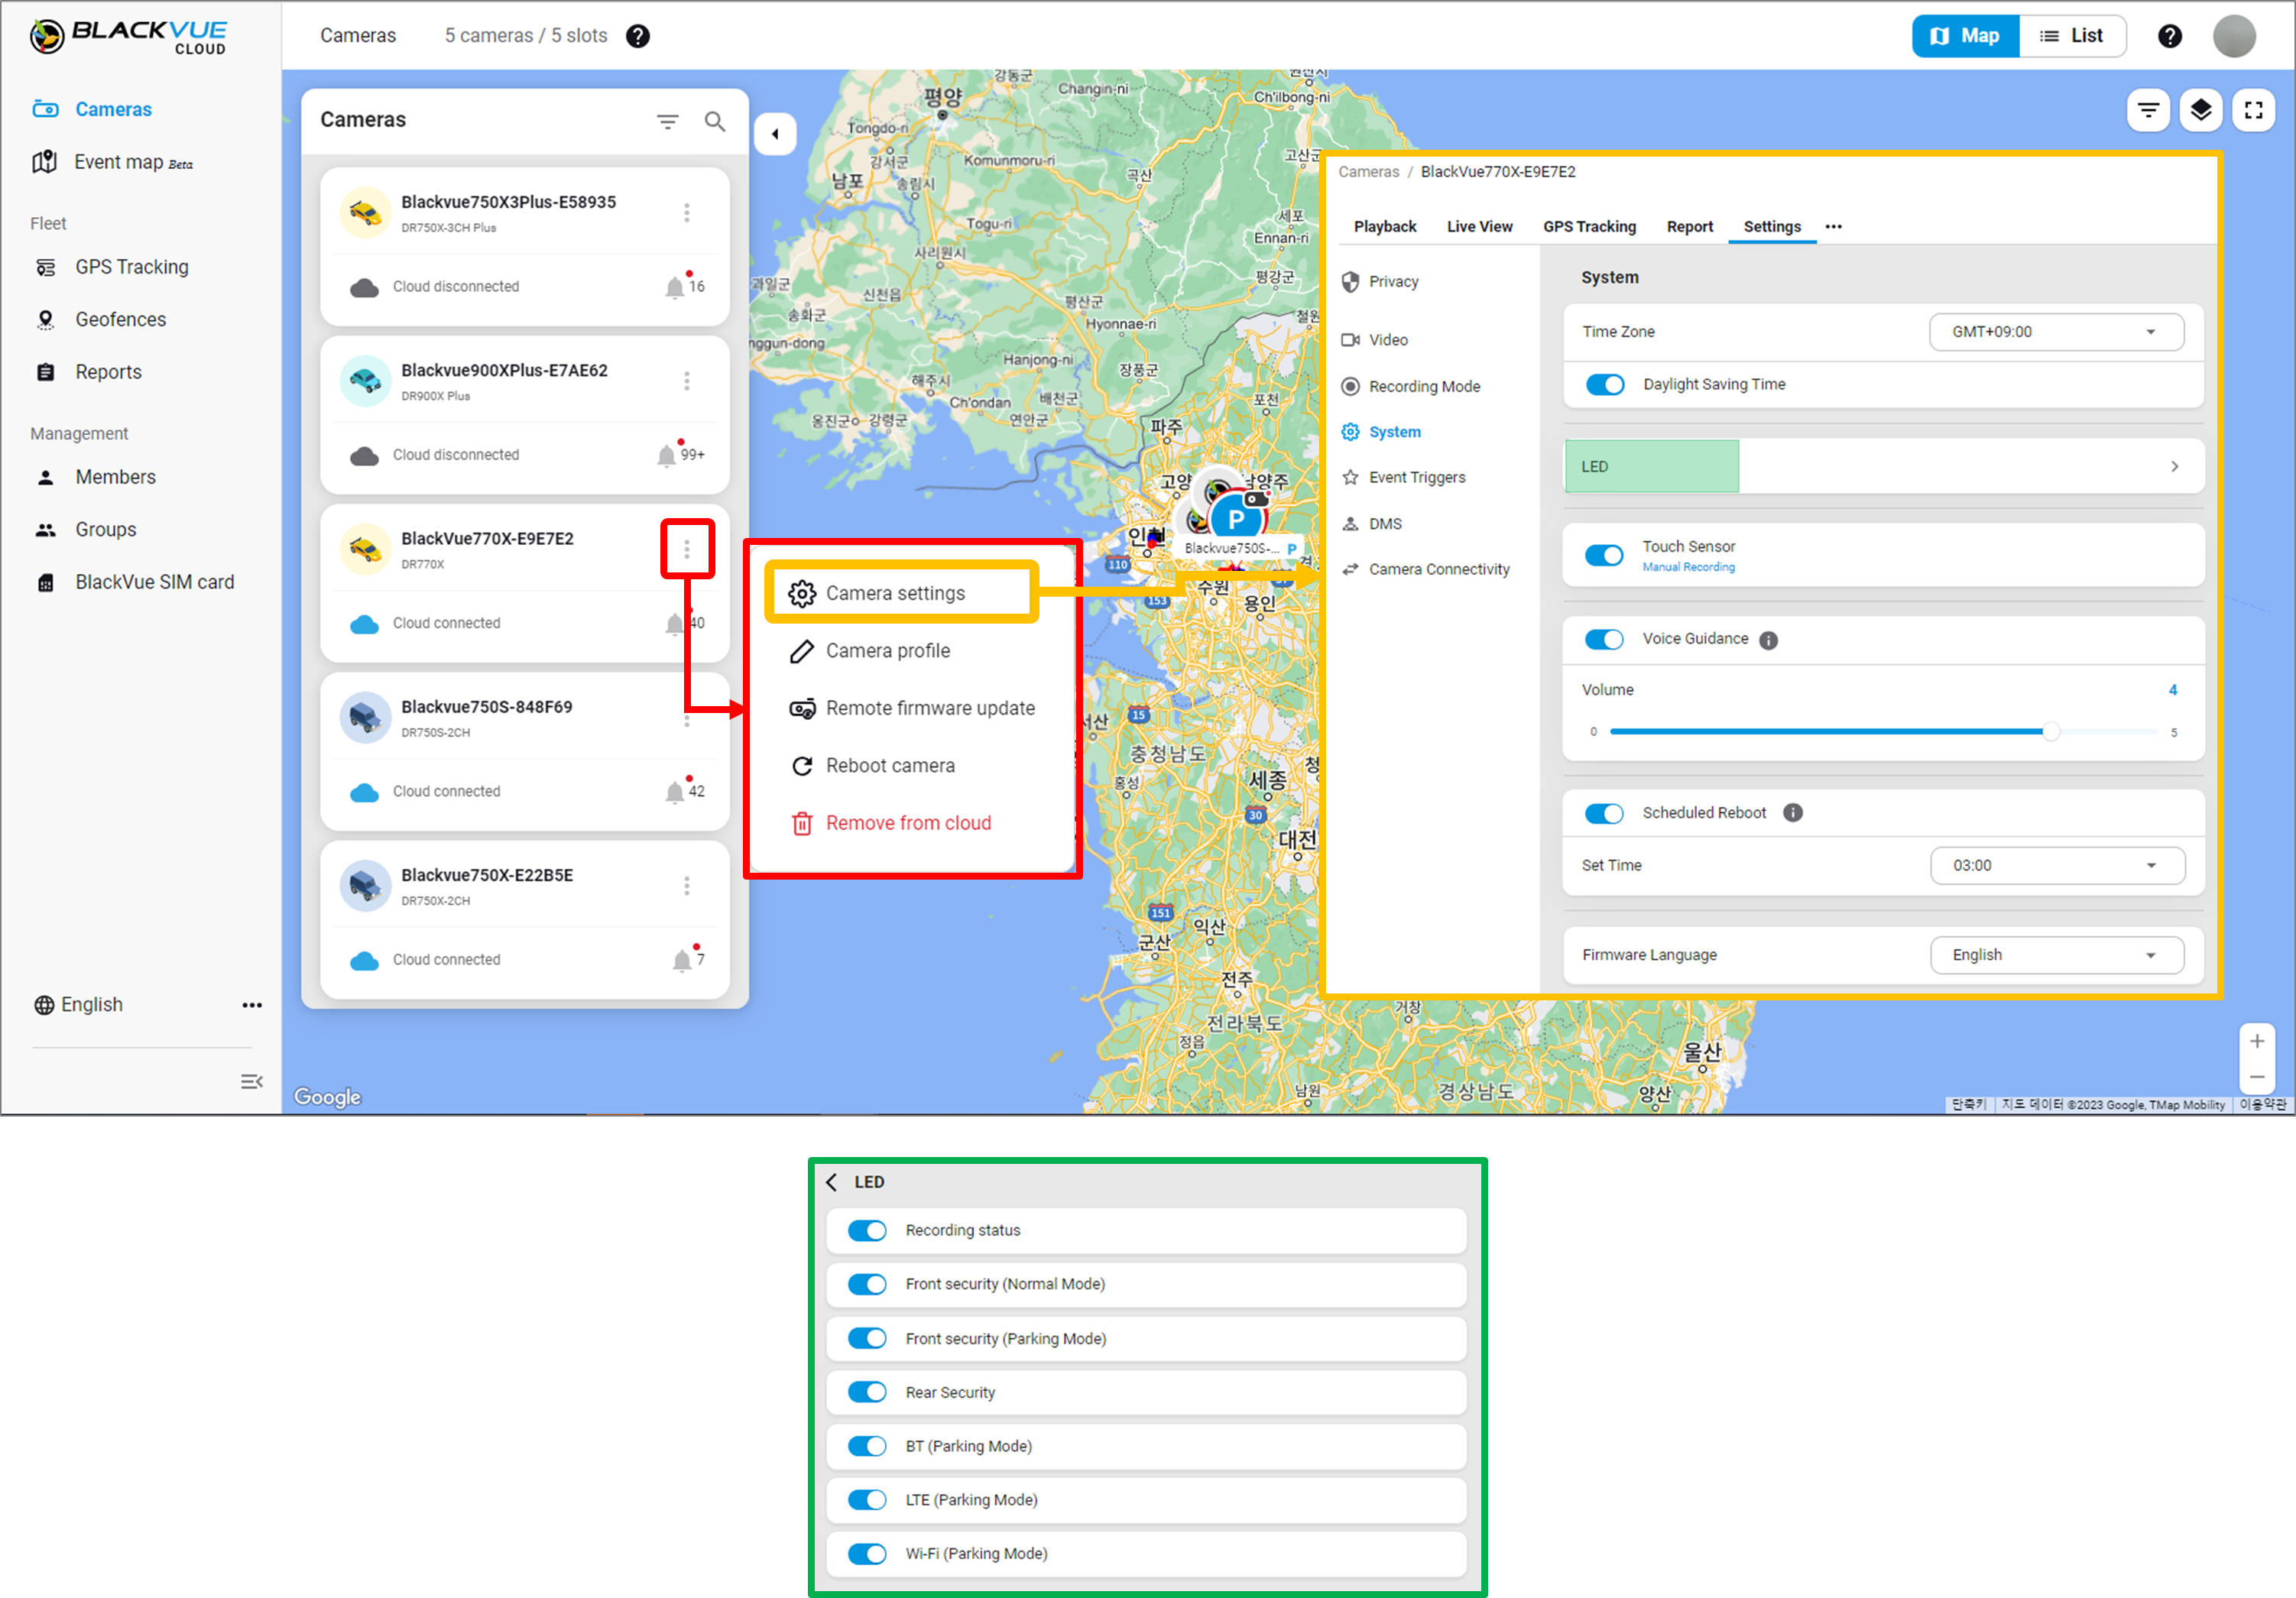This screenshot has height=1598, width=2296.
Task: Expand the LED settings row
Action: click(x=1883, y=467)
